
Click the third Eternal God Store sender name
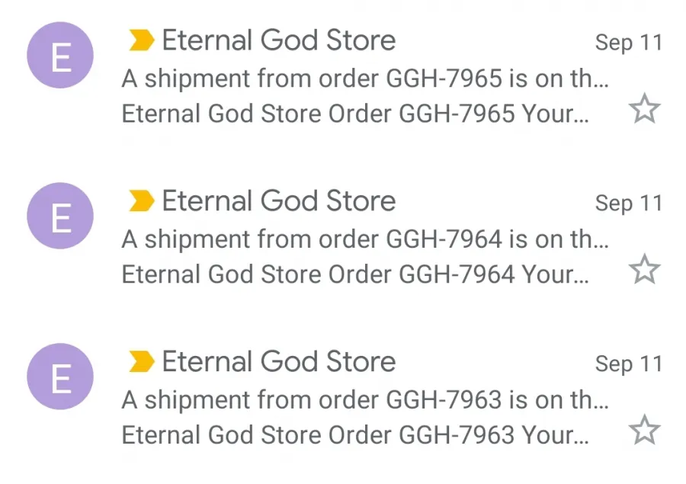click(x=279, y=361)
